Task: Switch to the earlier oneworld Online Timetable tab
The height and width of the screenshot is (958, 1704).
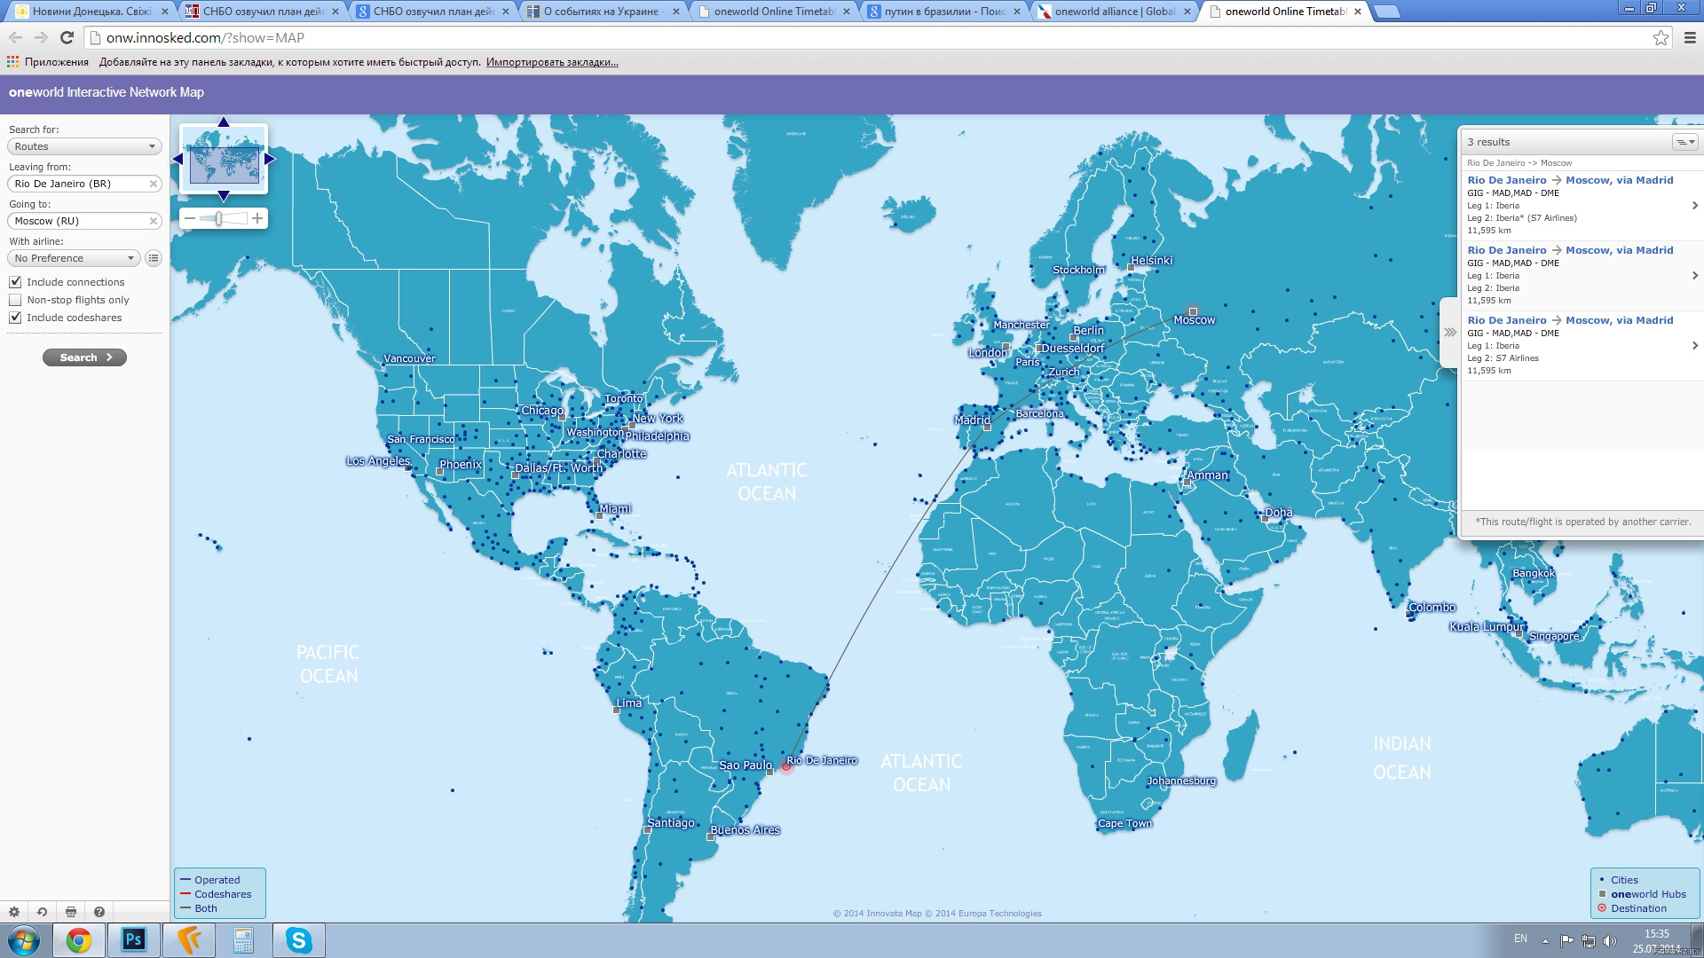Action: (x=773, y=12)
